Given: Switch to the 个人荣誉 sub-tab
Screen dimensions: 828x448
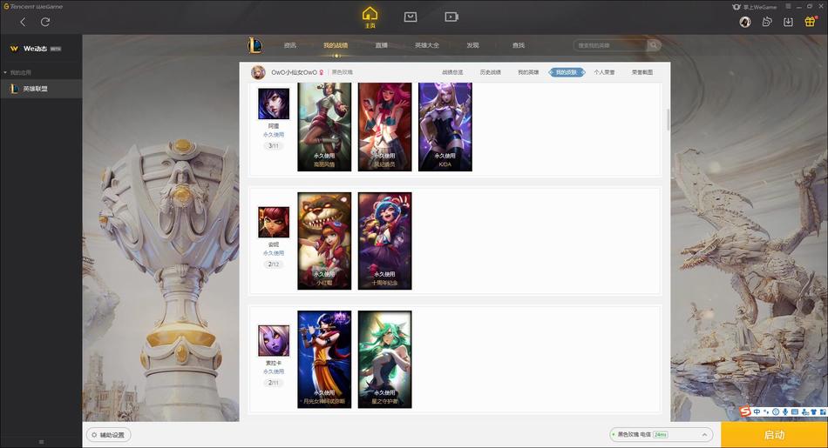Looking at the screenshot, I should click(604, 72).
